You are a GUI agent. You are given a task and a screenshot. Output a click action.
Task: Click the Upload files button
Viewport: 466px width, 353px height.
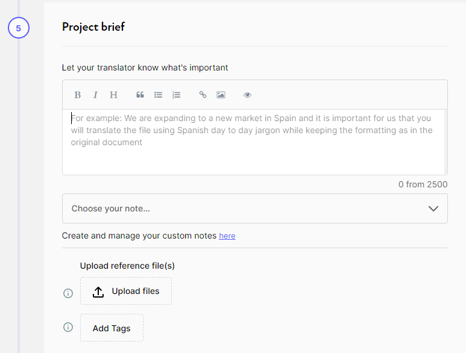pos(126,292)
